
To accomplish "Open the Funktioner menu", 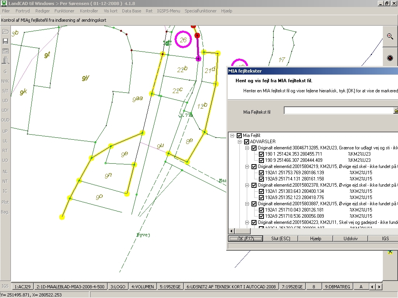I will (65, 11).
